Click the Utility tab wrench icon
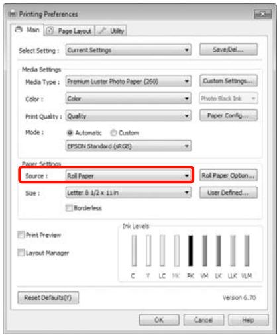 [102, 30]
